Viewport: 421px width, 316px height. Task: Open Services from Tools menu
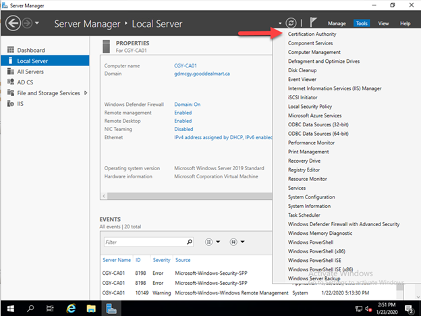pos(297,188)
